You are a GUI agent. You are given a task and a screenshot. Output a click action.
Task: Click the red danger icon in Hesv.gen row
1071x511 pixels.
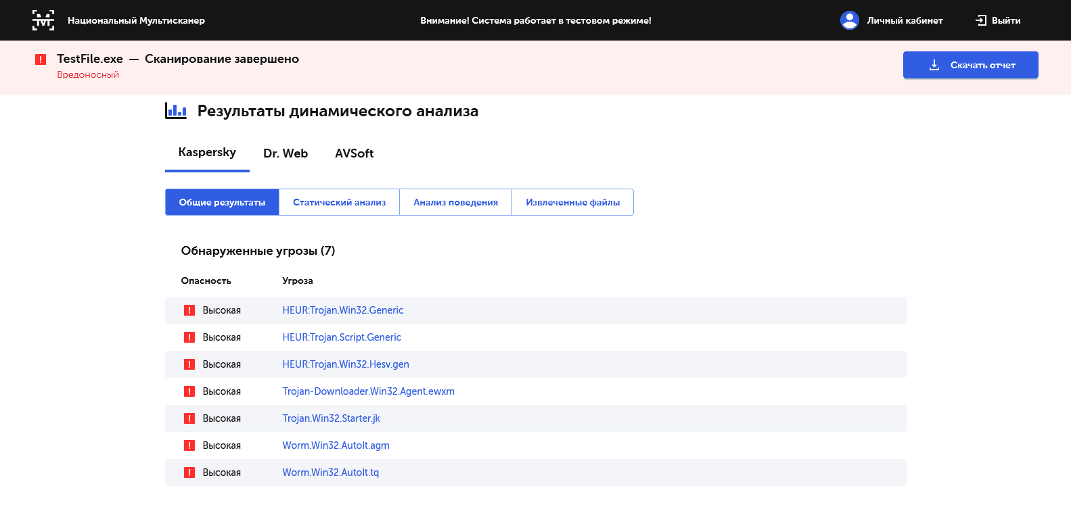pos(189,364)
